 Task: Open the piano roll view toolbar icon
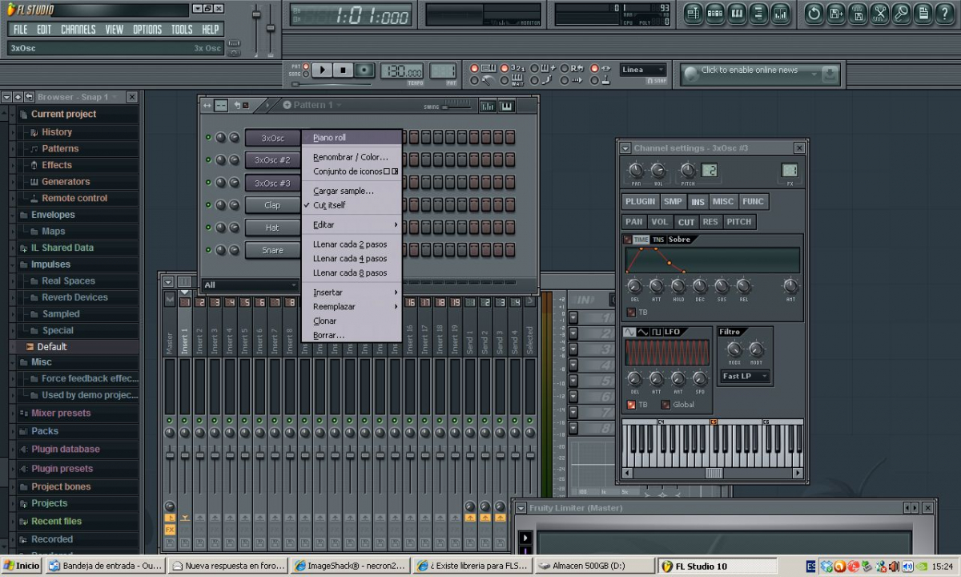(737, 14)
